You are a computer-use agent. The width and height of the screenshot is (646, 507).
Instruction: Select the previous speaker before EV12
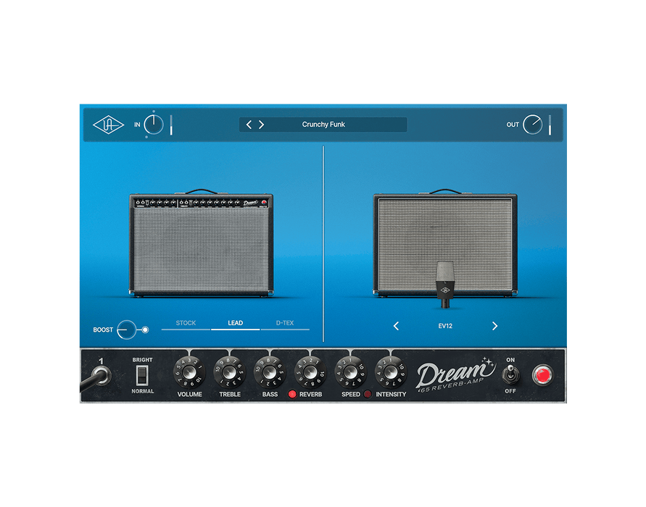tap(396, 326)
